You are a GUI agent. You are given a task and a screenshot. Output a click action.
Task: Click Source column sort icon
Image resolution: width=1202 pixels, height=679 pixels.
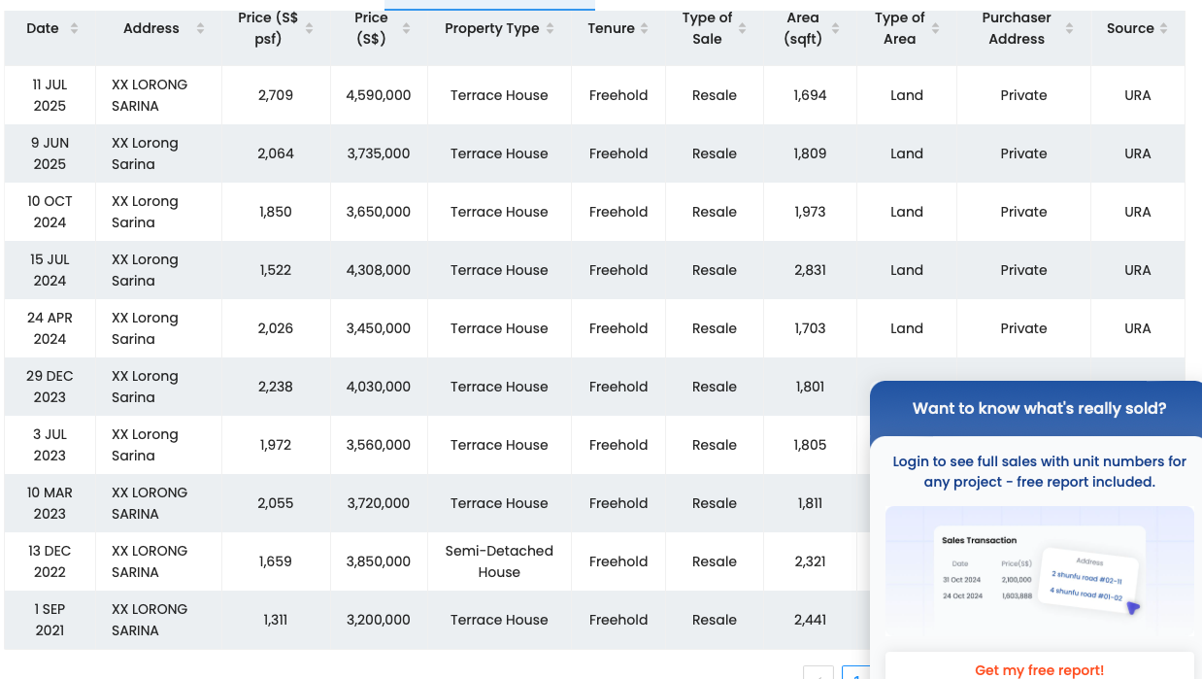(1164, 29)
